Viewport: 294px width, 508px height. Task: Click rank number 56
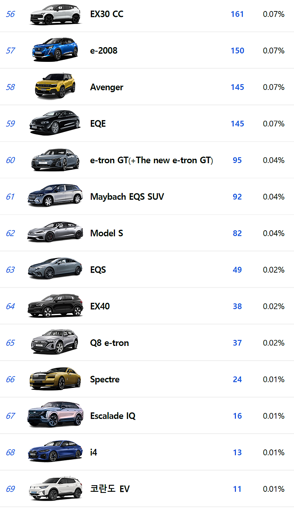point(10,14)
